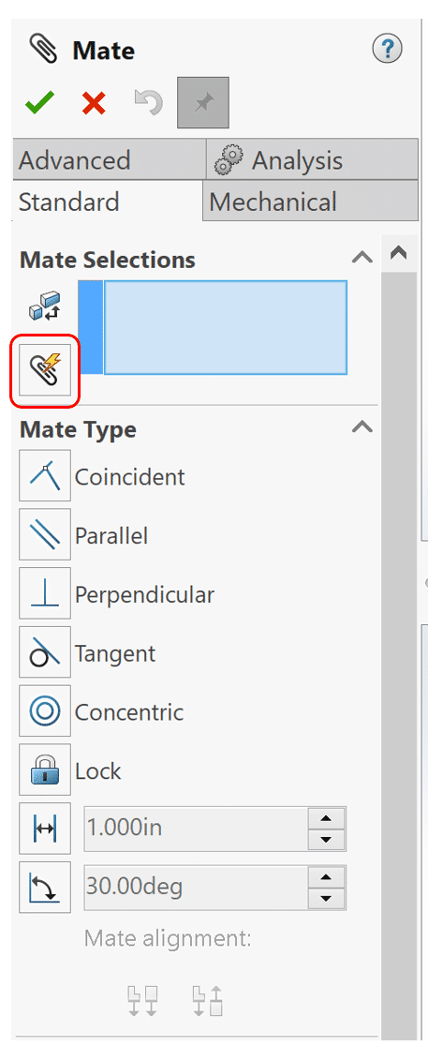Open the Mechanical tab

pos(311,201)
